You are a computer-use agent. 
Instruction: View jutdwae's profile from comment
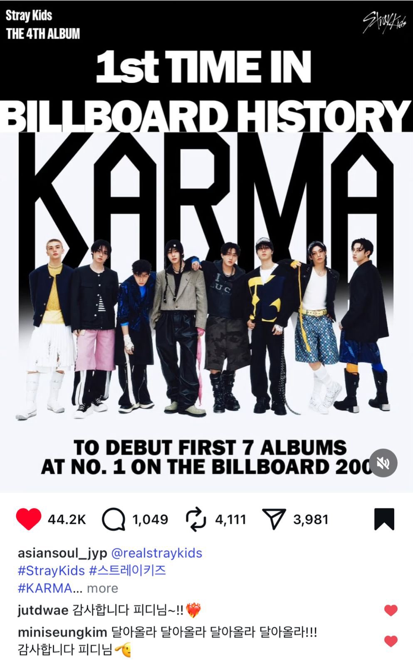[x=43, y=611]
